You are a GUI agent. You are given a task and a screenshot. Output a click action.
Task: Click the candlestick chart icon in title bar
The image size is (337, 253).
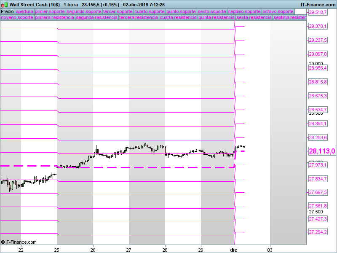point(4,5)
